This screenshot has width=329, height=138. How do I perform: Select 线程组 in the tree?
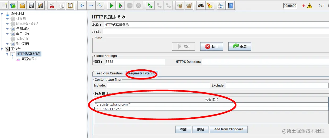pos(21,19)
